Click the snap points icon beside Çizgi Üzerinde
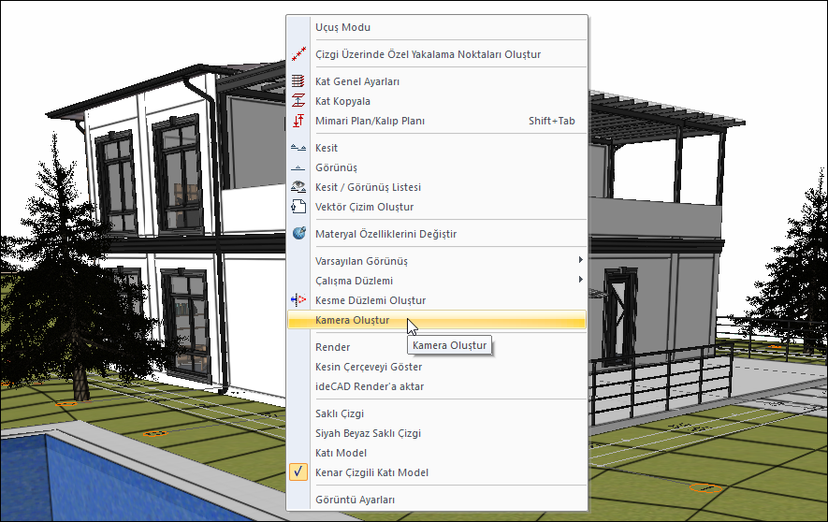 (299, 54)
